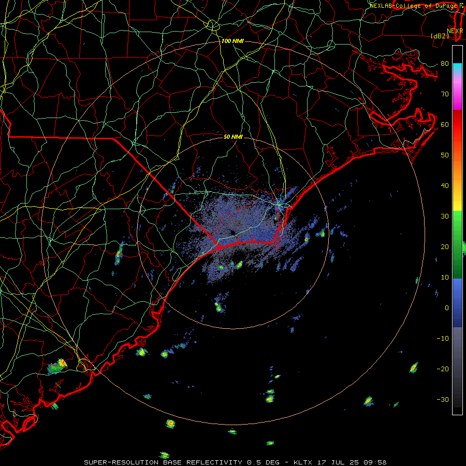The image size is (466, 466).
Task: Select the 100 NMI range ring label
Action: click(x=232, y=41)
